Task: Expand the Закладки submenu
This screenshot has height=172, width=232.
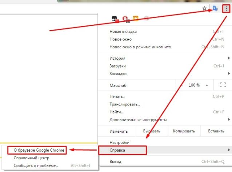Action: (165, 73)
